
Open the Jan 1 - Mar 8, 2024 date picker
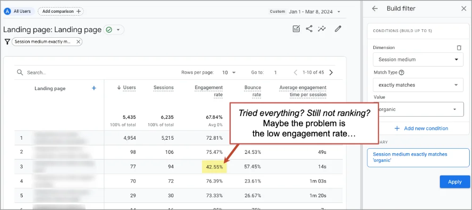pos(314,12)
